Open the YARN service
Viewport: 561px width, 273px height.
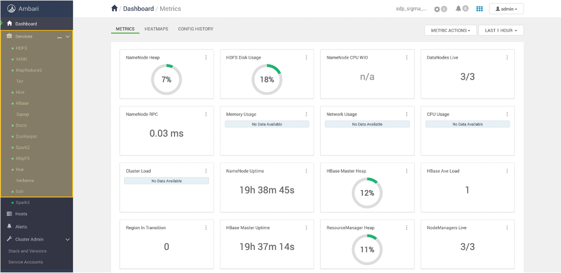click(x=21, y=59)
